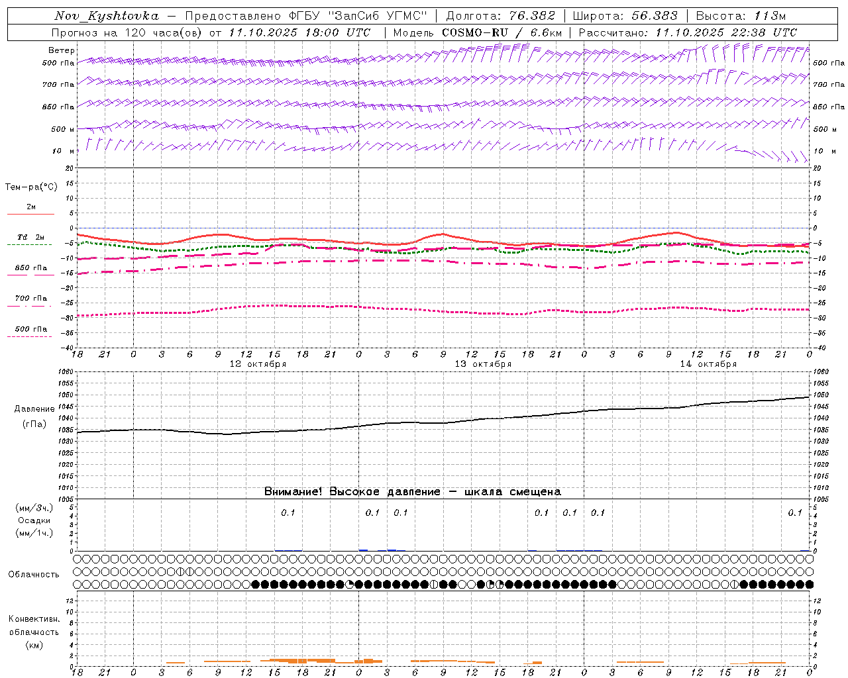Image resolution: width=848 pixels, height=678 pixels.
Task: Click the '14 октября' date label
Action: point(708,364)
